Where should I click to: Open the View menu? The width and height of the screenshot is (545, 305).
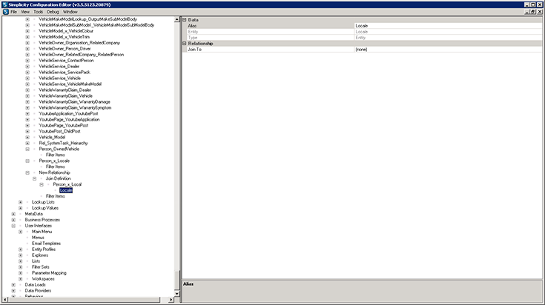[x=25, y=12]
